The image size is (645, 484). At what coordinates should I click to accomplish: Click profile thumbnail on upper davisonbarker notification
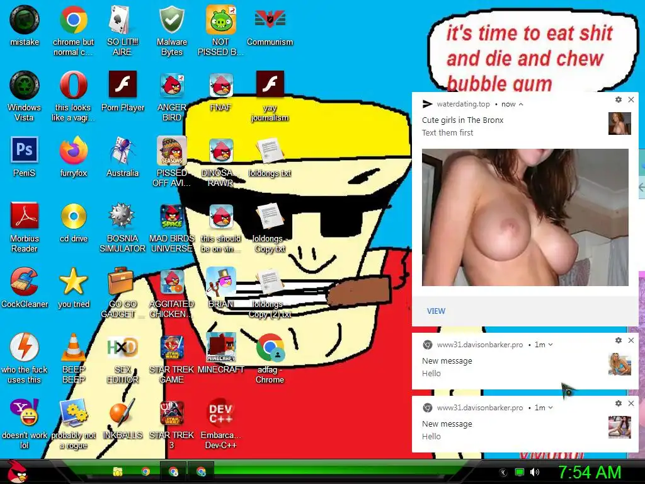click(x=620, y=364)
